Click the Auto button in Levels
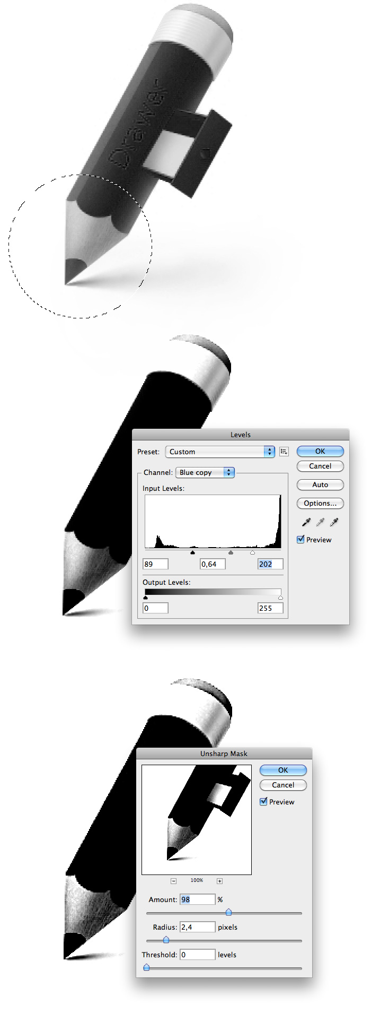Image resolution: width=371 pixels, height=1013 pixels. point(320,484)
